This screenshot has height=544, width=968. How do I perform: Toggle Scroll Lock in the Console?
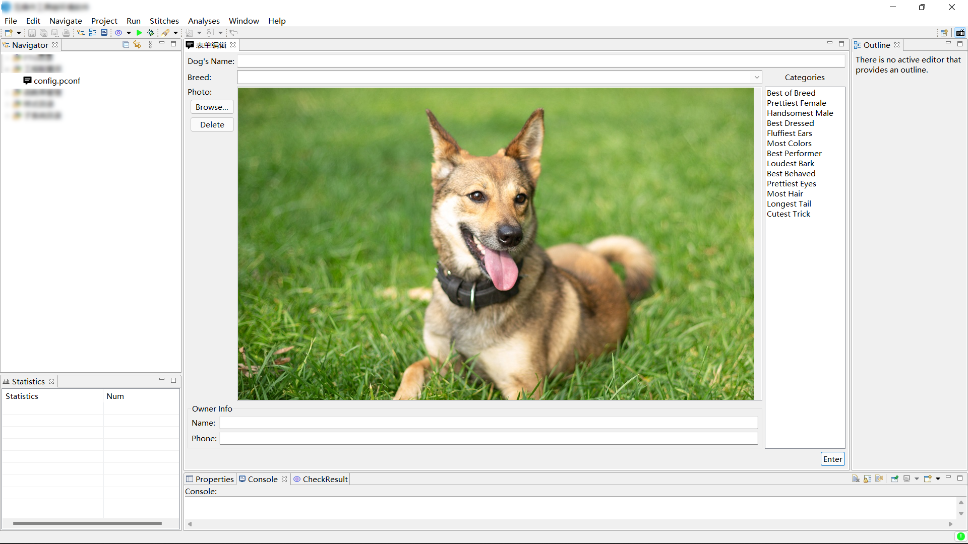pos(867,479)
